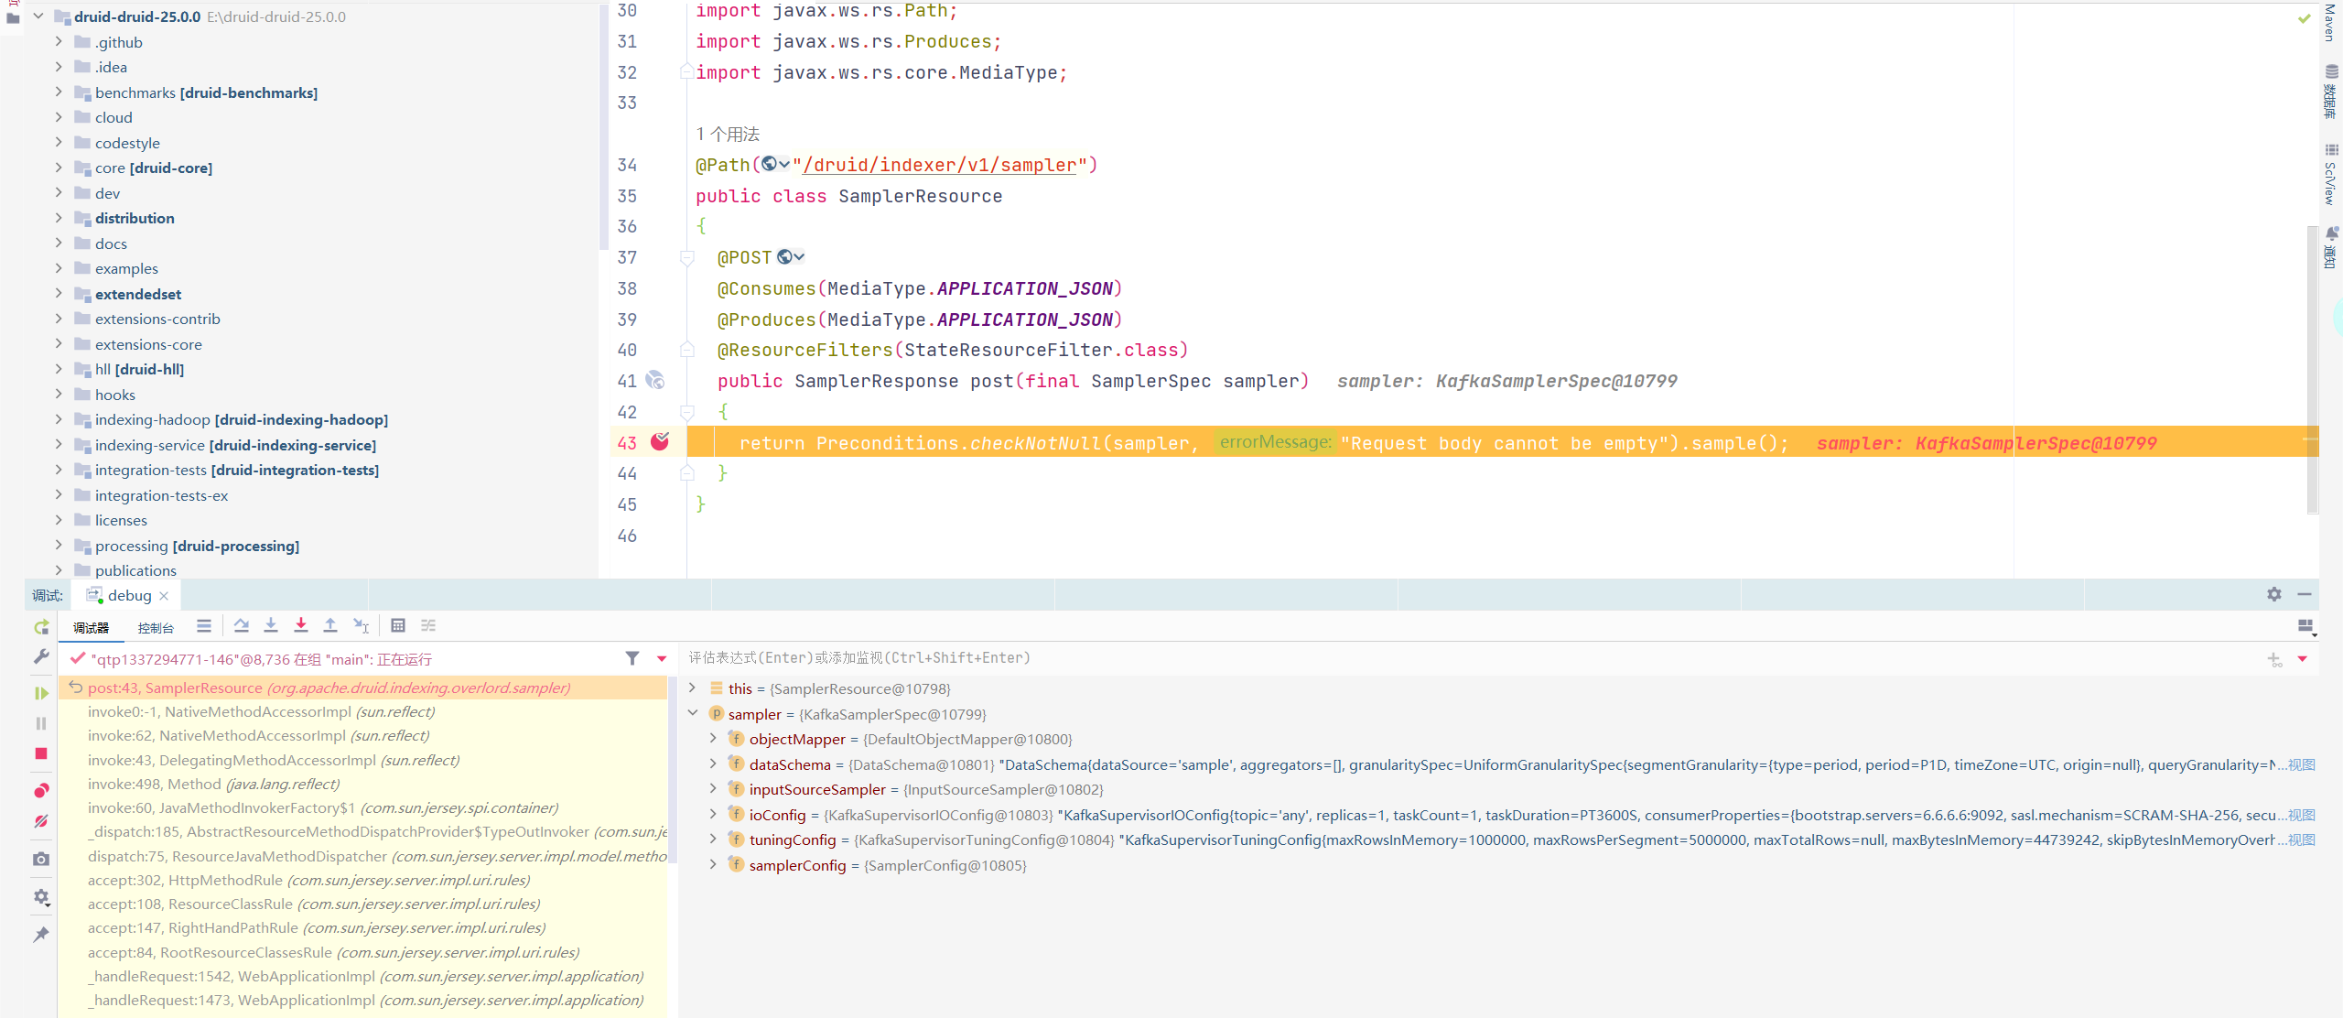Click the Run to Cursor icon
The image size is (2343, 1018).
click(362, 626)
